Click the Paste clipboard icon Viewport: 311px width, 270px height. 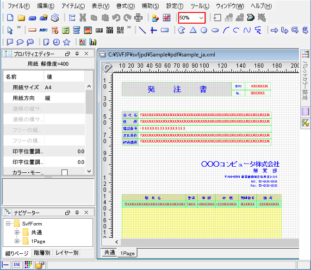click(x=105, y=18)
